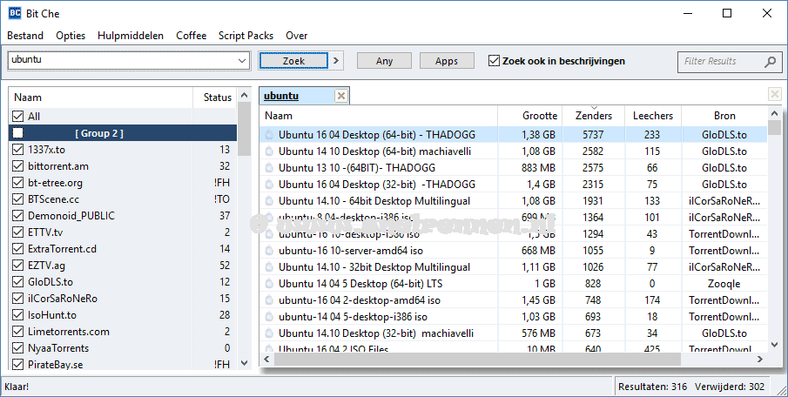Select the ubuntu-16 10-server-amd64 iso row
Screen dimensions: 788x397
pyautogui.click(x=514, y=250)
